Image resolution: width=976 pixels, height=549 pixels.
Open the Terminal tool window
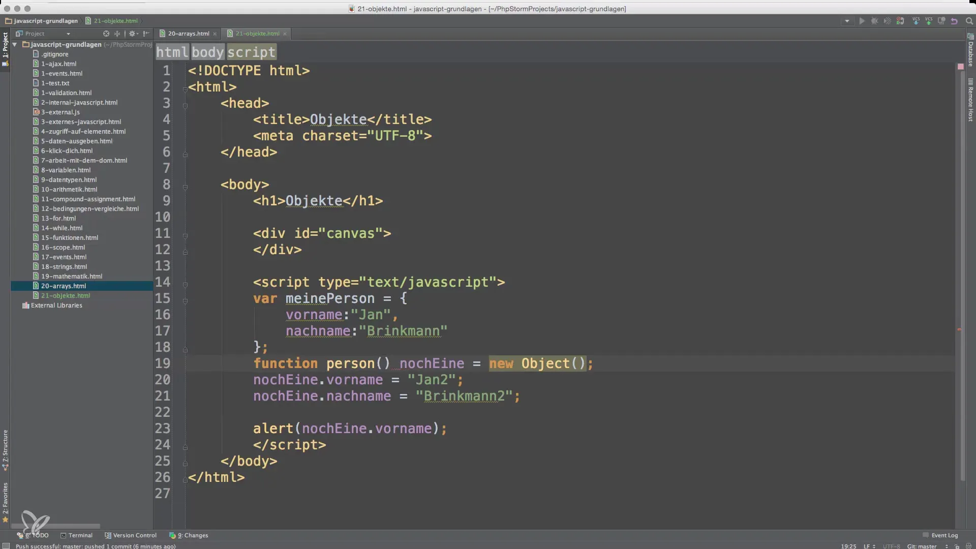[76, 535]
